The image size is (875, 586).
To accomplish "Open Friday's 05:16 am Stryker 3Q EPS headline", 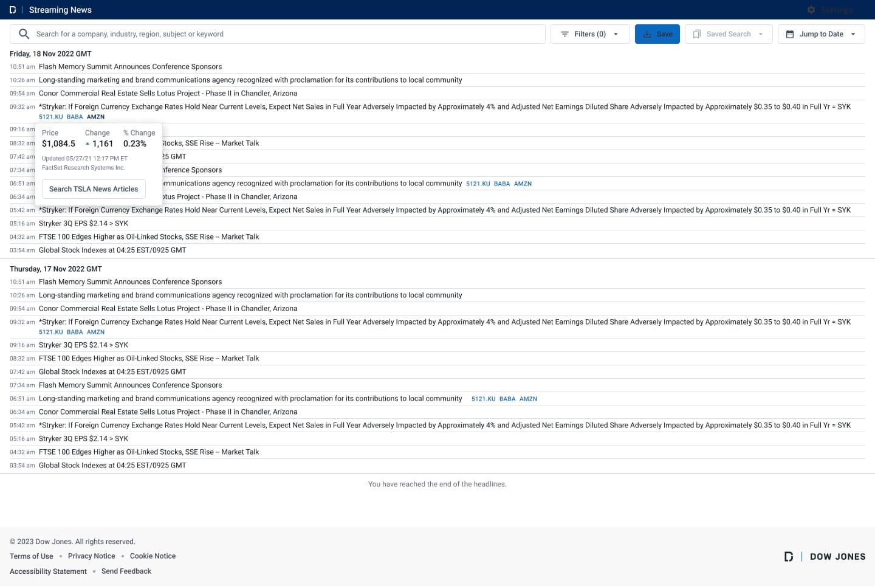I will (x=84, y=224).
